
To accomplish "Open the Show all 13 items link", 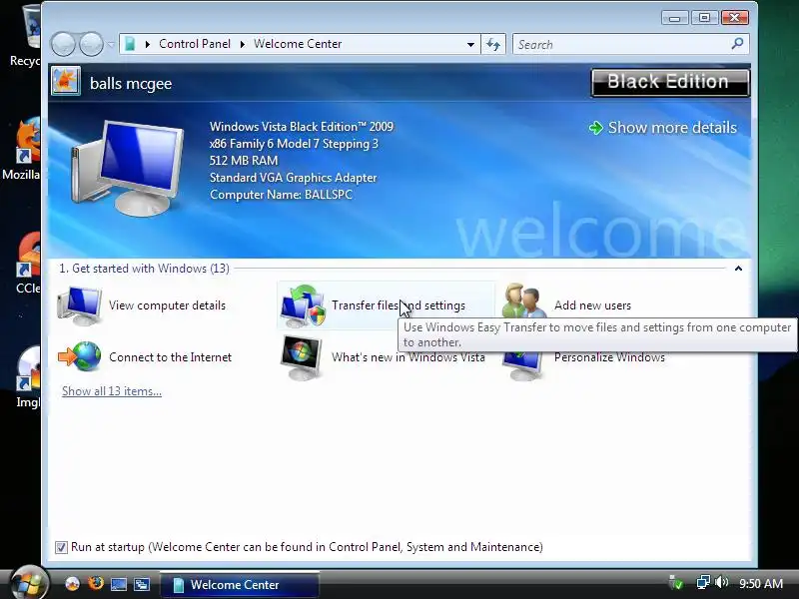I will click(112, 391).
